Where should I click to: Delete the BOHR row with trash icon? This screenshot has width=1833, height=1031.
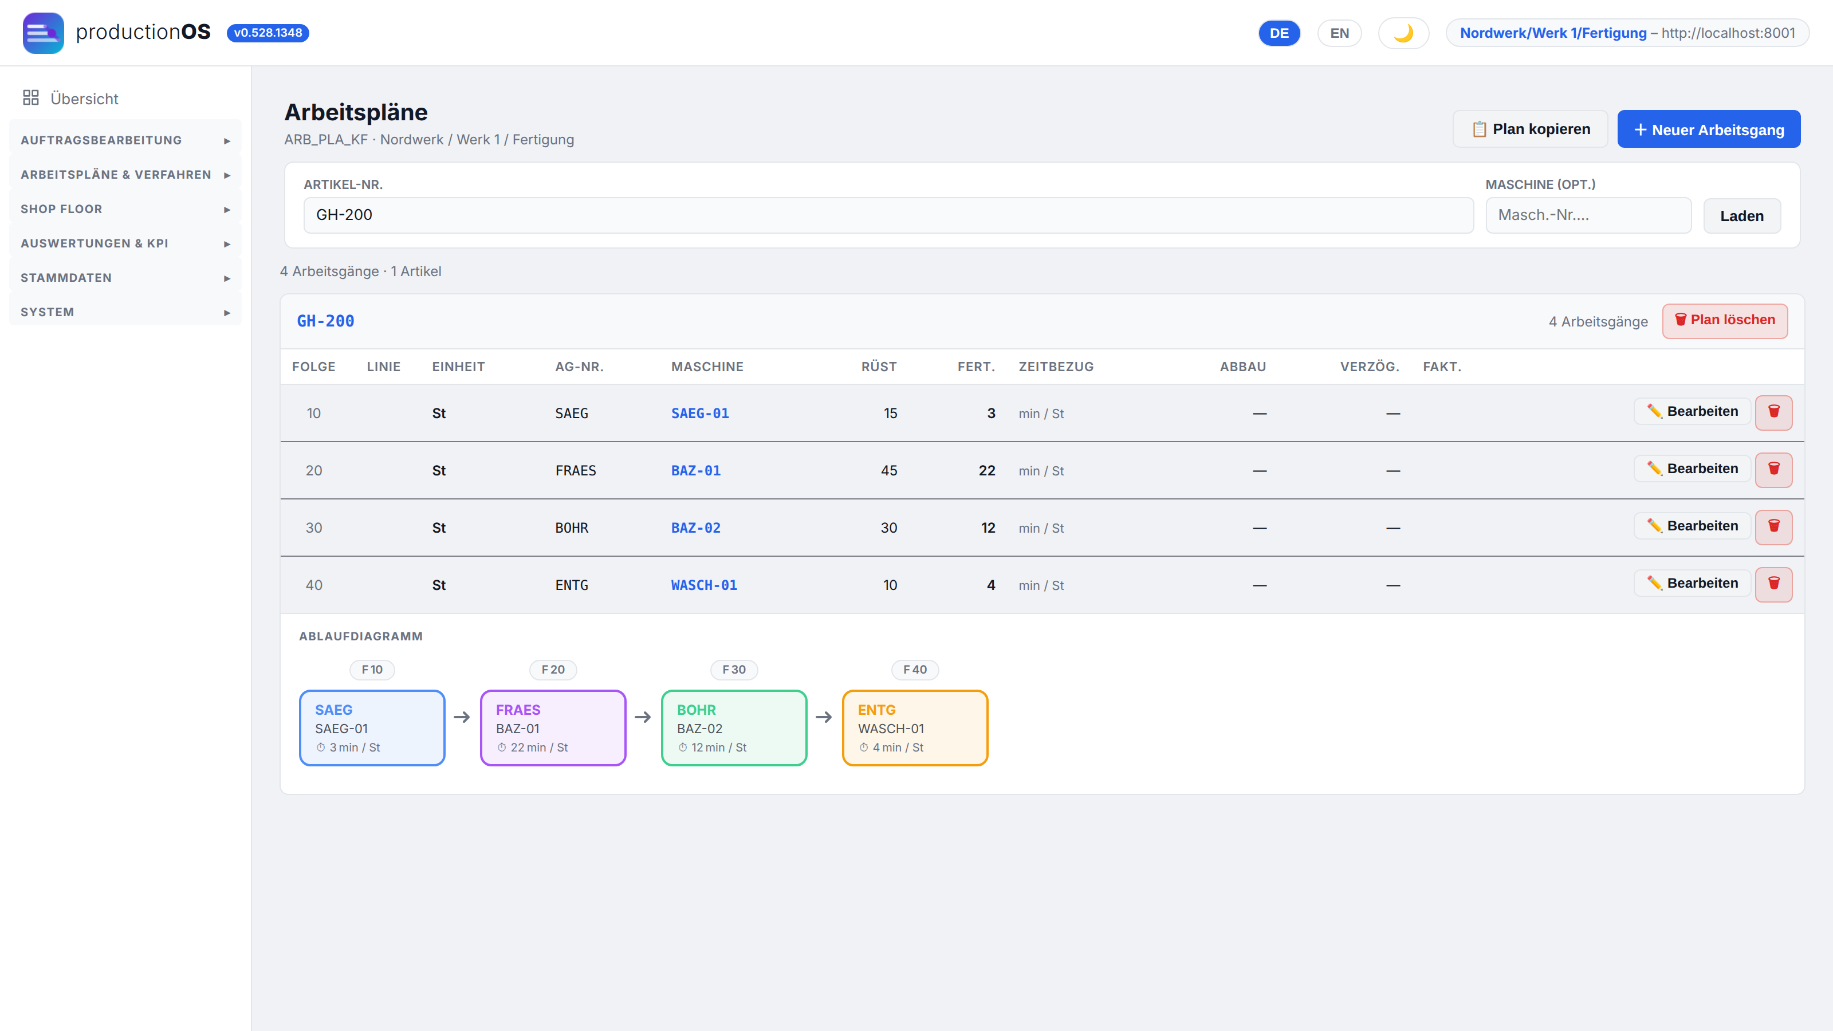pyautogui.click(x=1773, y=526)
